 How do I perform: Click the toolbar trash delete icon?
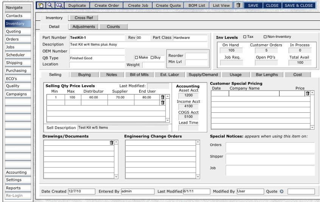[238, 5]
